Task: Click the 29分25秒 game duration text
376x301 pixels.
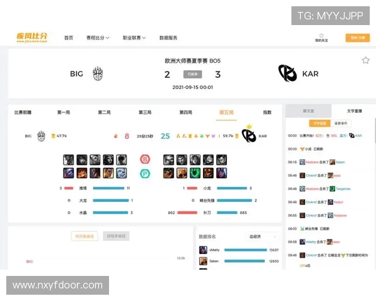Action: click(145, 136)
